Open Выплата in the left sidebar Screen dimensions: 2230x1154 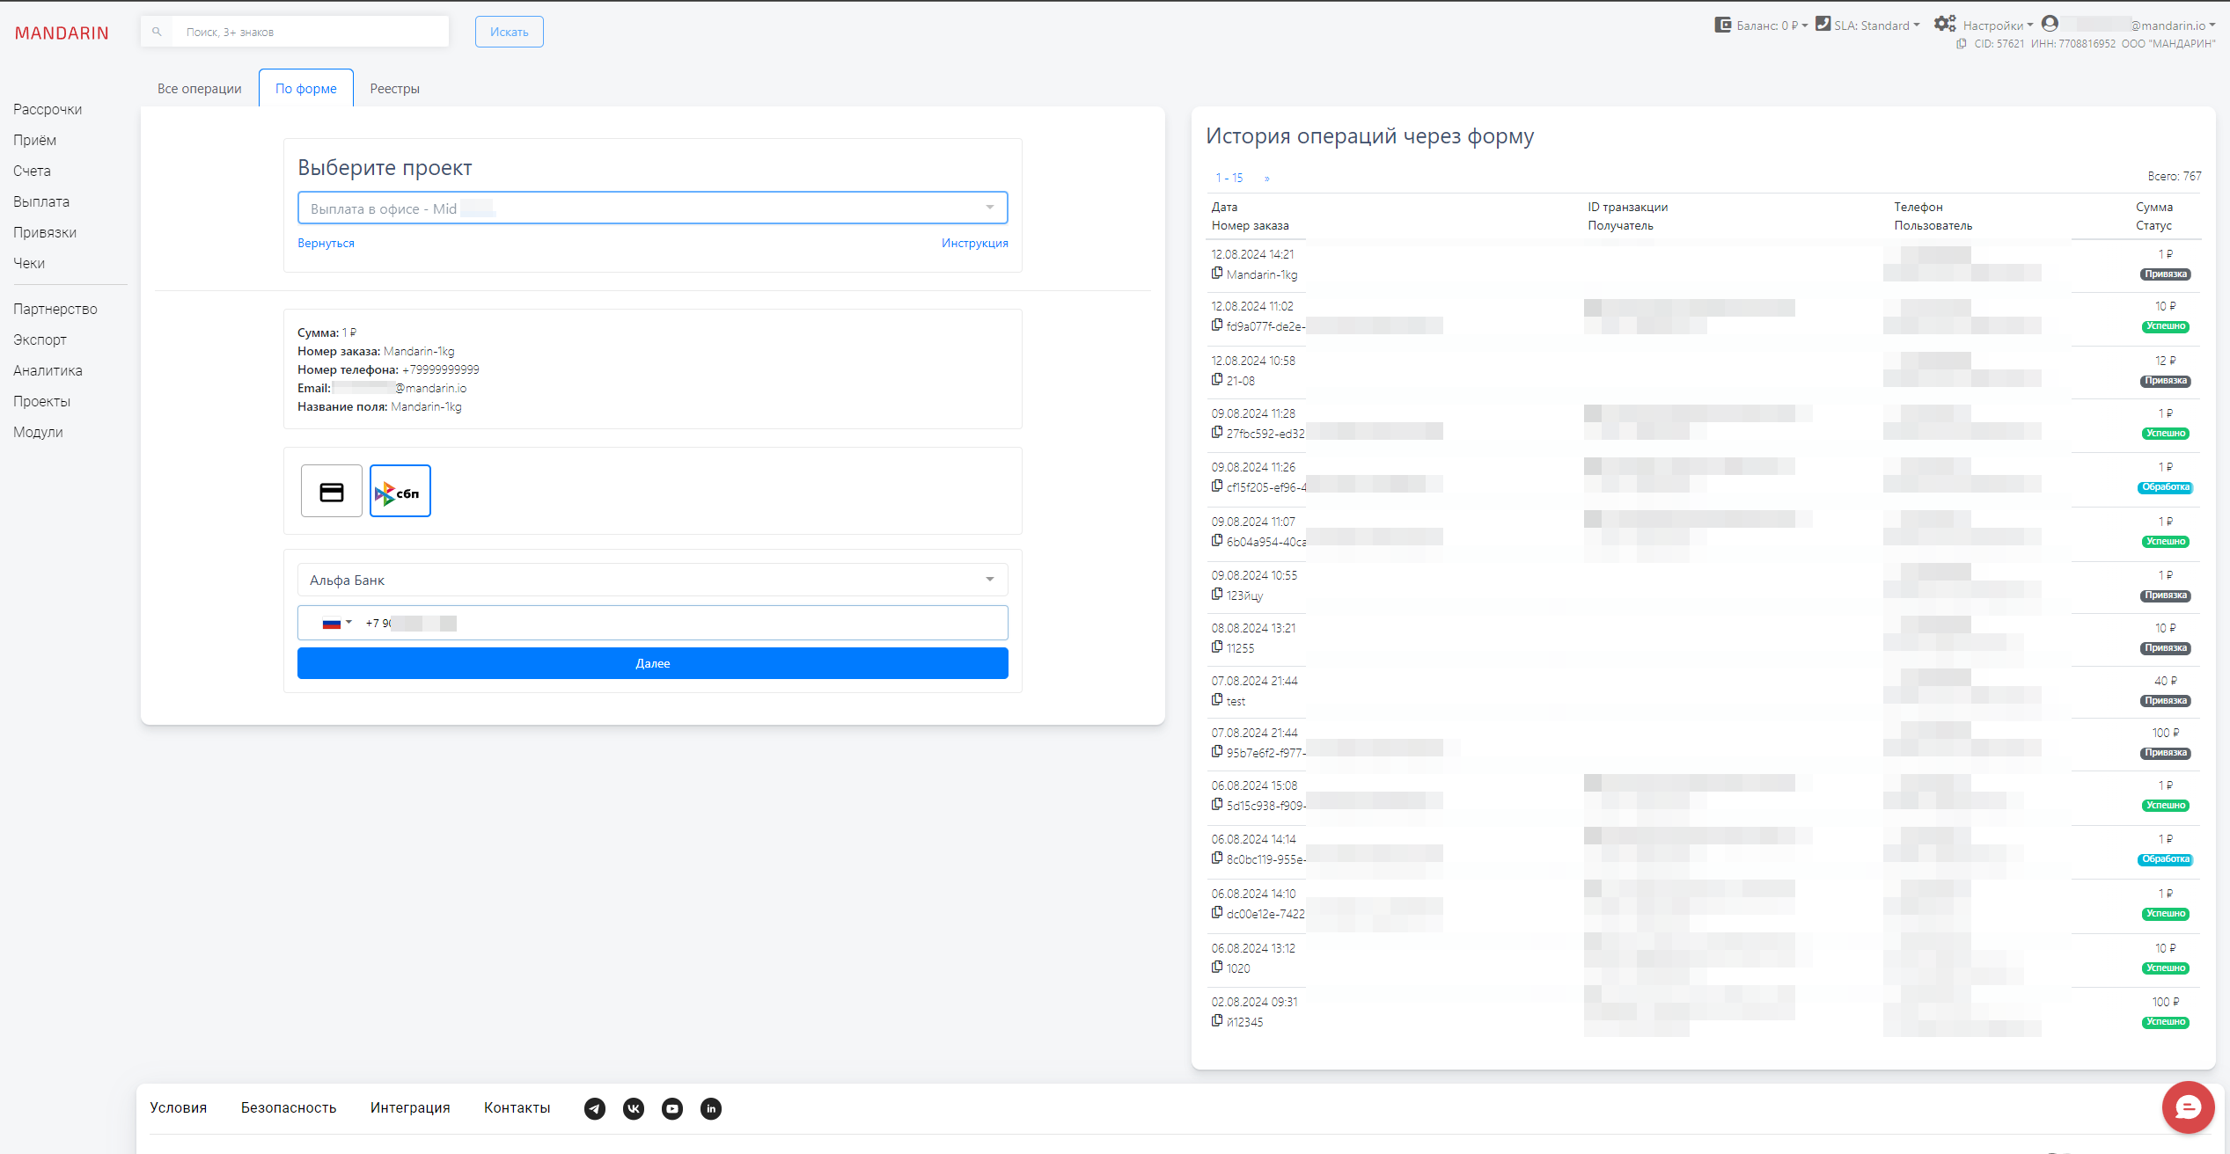[x=41, y=201]
